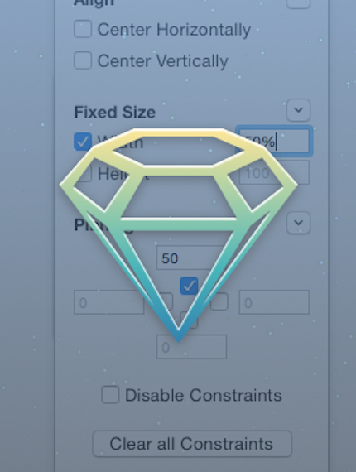356x472 pixels.
Task: Enable the right pin checkbox
Action: (219, 301)
